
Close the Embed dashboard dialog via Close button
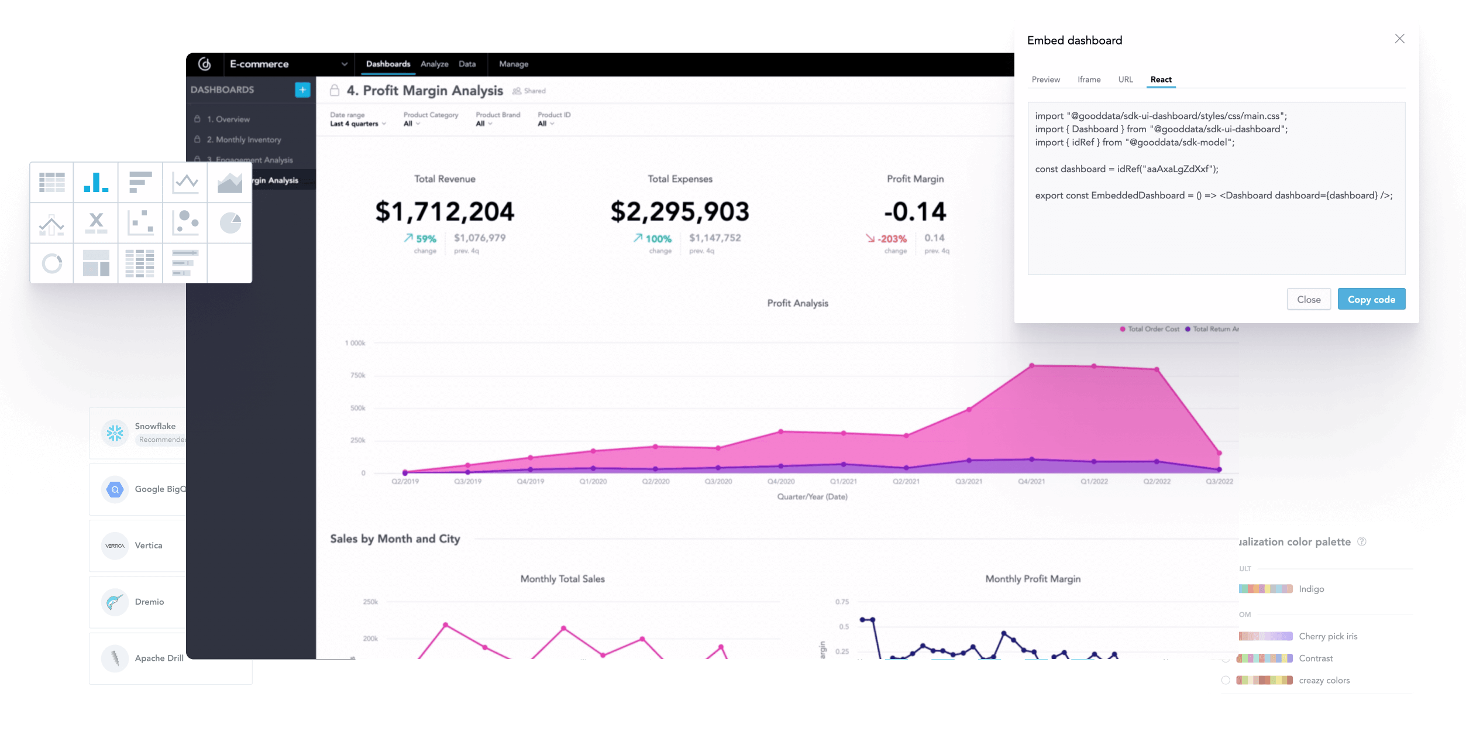click(1309, 299)
